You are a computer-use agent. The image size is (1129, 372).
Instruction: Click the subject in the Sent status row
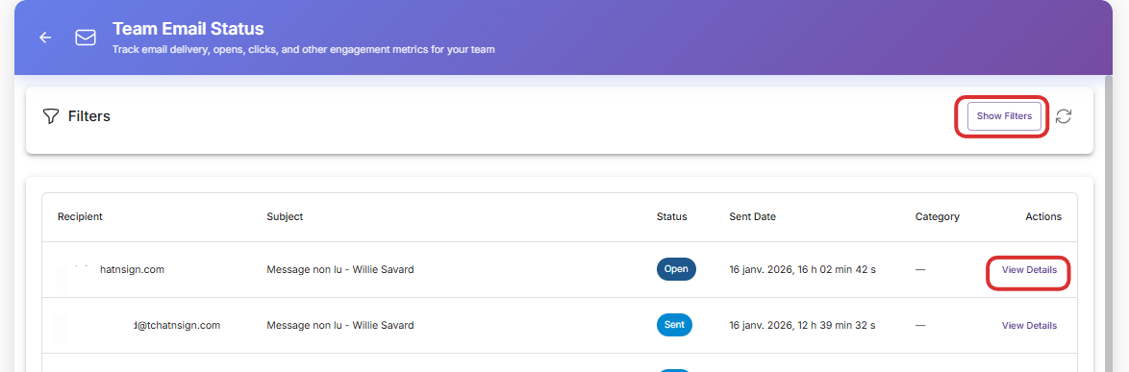tap(339, 325)
